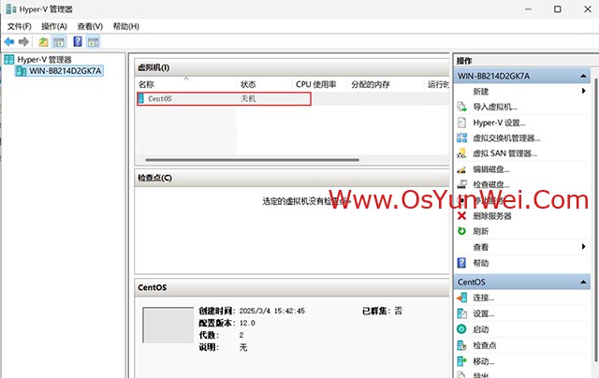The width and height of the screenshot is (599, 378).
Task: Open the 文件(F) menu
Action: point(19,26)
